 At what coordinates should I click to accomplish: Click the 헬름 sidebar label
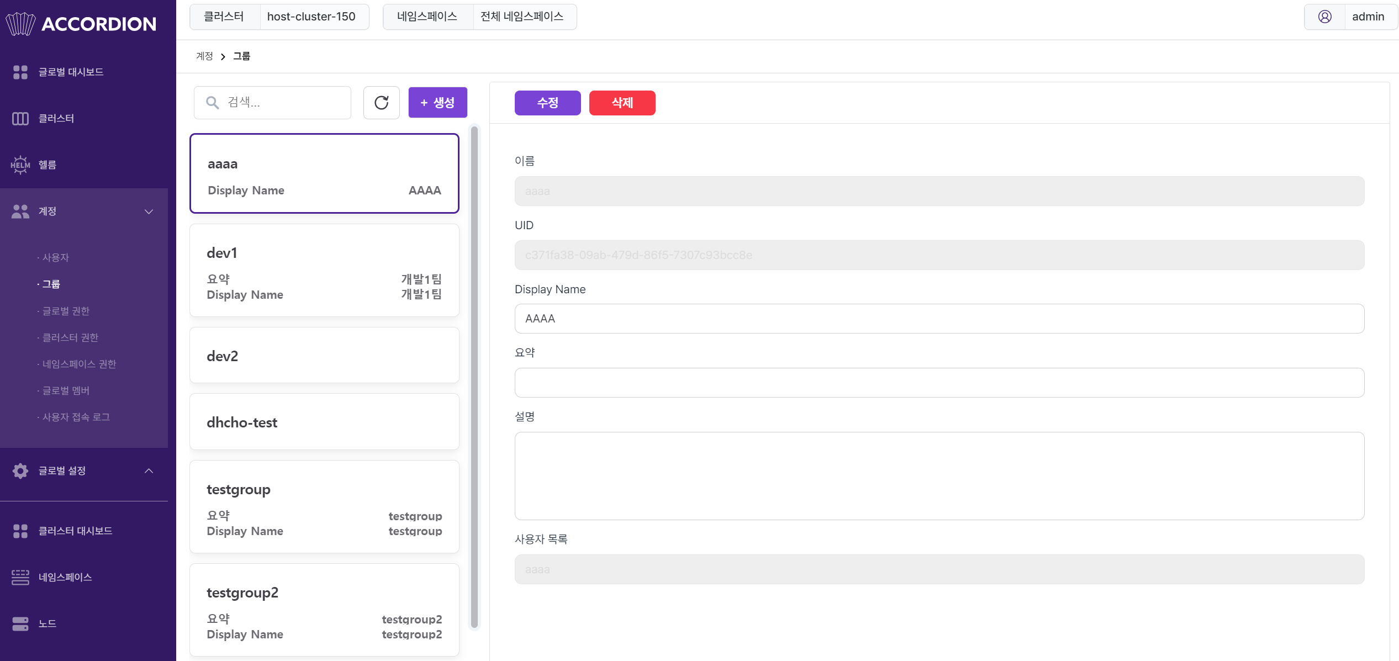point(47,165)
